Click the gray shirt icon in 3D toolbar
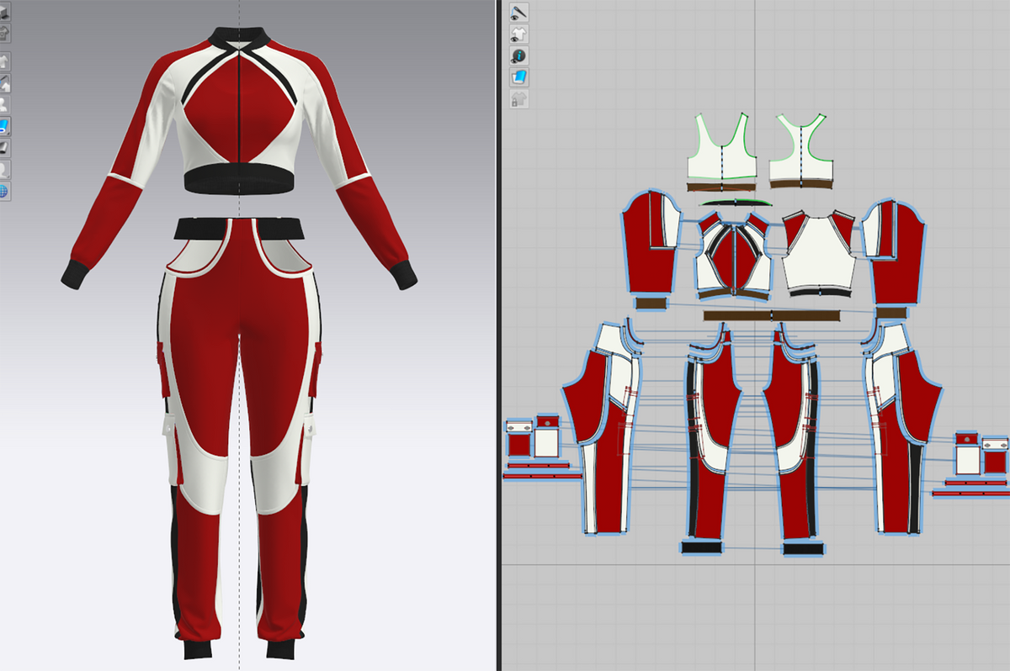This screenshot has height=671, width=1010. click(4, 34)
